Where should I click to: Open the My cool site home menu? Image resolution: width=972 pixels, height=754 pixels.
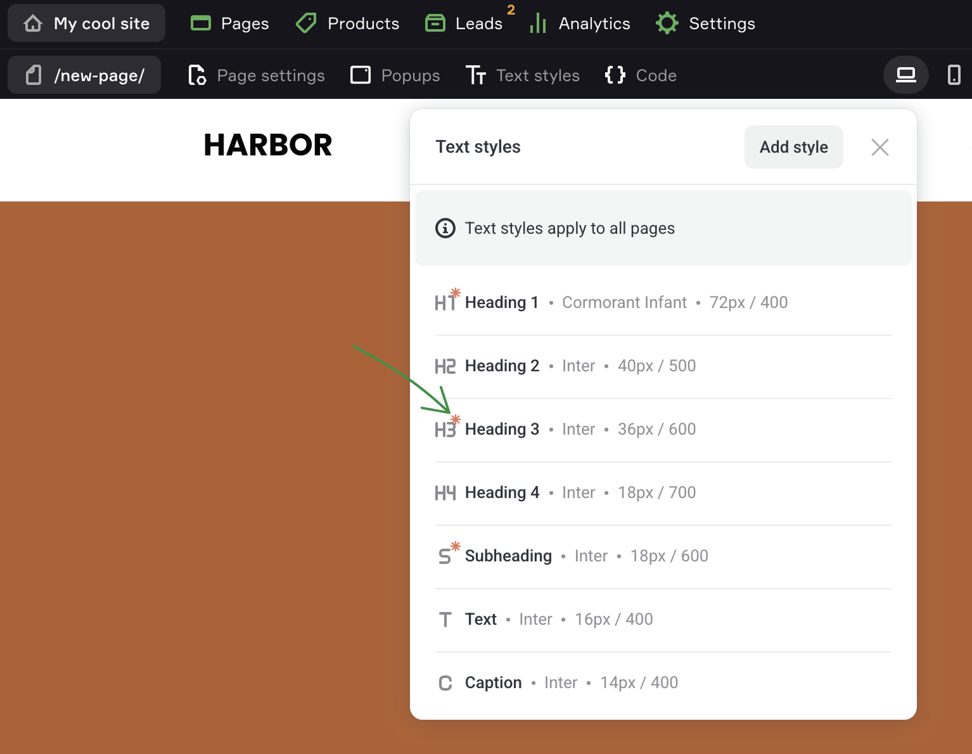pyautogui.click(x=87, y=23)
